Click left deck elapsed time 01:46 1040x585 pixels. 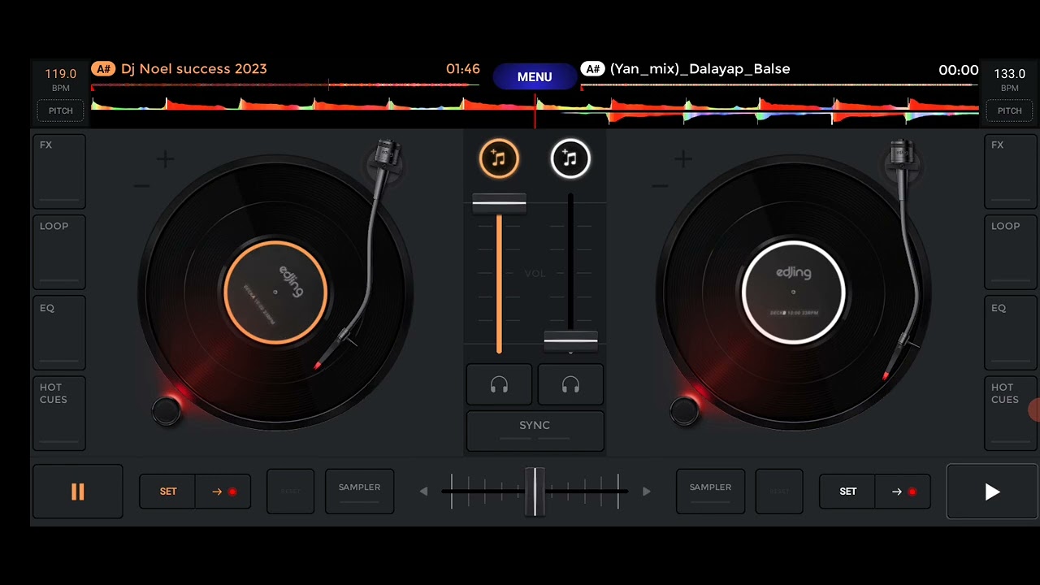pyautogui.click(x=463, y=69)
